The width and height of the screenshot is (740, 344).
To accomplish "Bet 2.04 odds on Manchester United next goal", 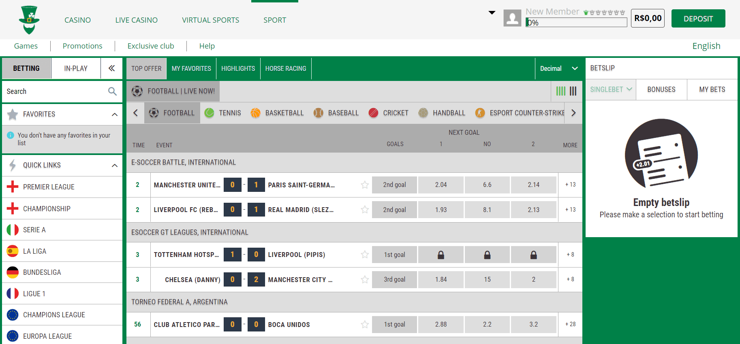I will pyautogui.click(x=441, y=185).
